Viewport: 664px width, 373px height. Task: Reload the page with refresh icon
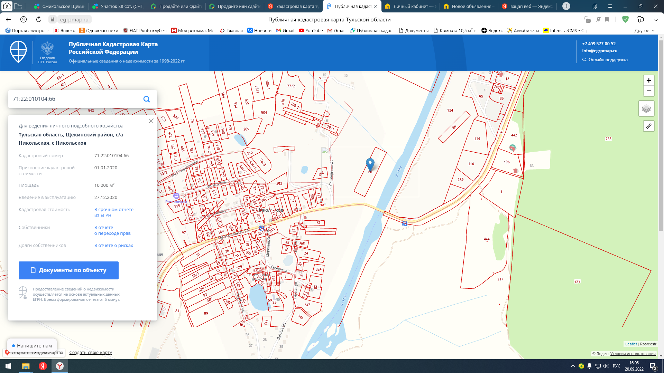[39, 19]
